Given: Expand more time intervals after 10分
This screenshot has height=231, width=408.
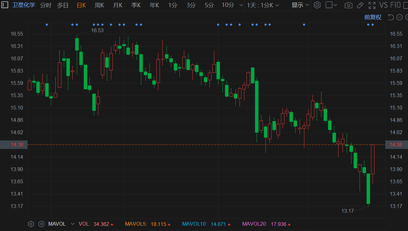Looking at the screenshot, I should (241, 5).
